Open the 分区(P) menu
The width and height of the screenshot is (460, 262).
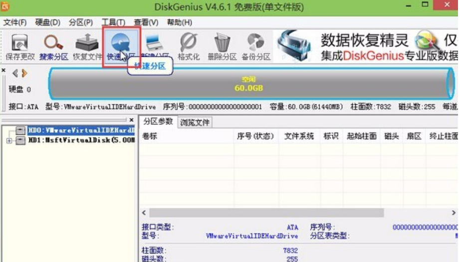[81, 22]
